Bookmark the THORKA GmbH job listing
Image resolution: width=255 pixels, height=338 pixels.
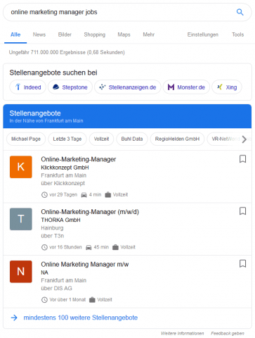242,211
